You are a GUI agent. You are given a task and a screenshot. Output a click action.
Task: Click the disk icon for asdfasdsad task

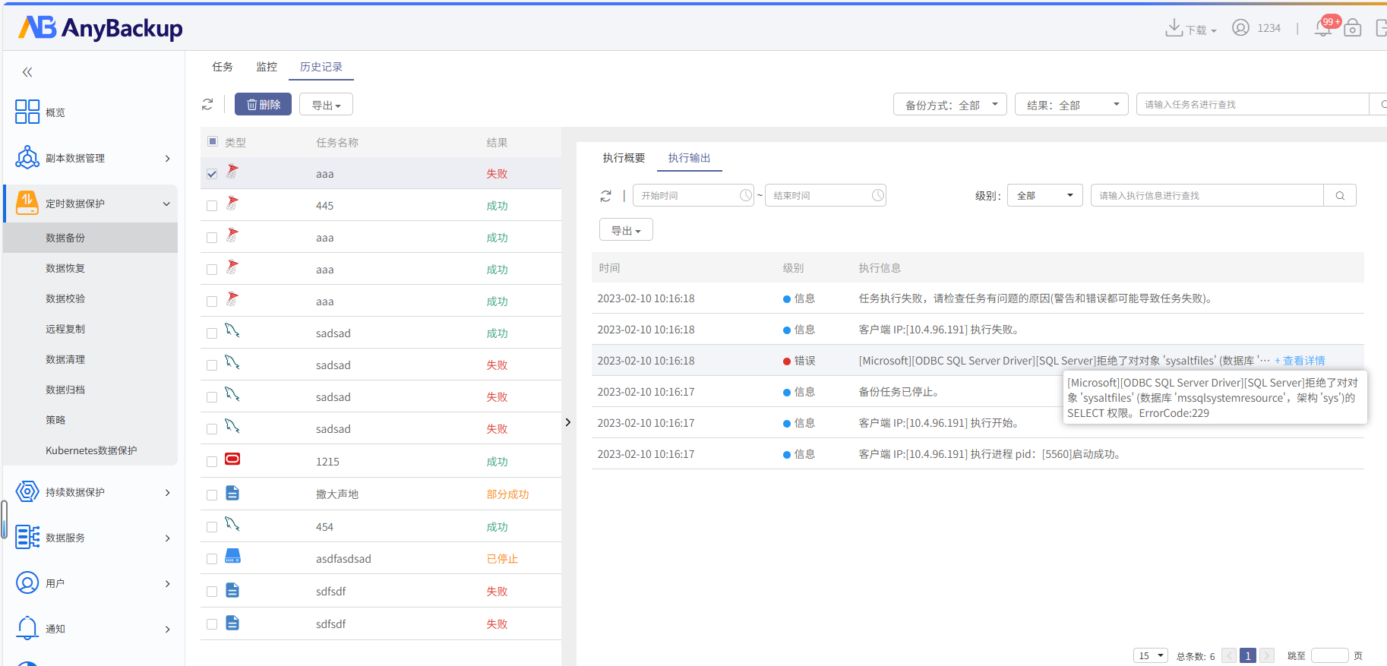[x=232, y=556]
